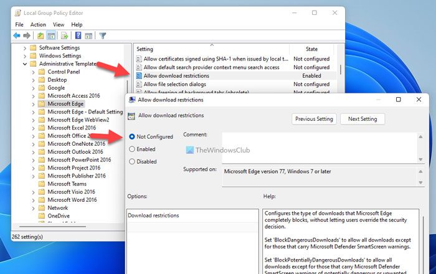Click the Export List toolbar icon

(65, 35)
